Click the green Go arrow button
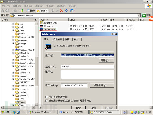153x115 pixels. 144,15
